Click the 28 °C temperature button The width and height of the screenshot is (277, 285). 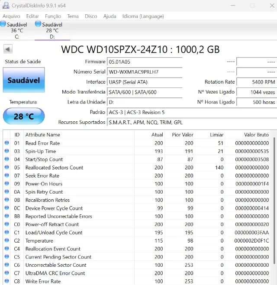tap(24, 116)
